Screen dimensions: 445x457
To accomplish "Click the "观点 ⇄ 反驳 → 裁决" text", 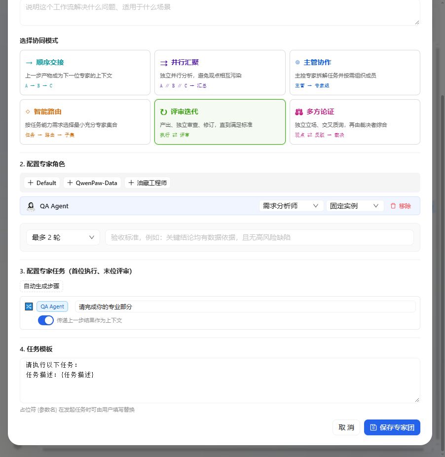I will coord(319,135).
